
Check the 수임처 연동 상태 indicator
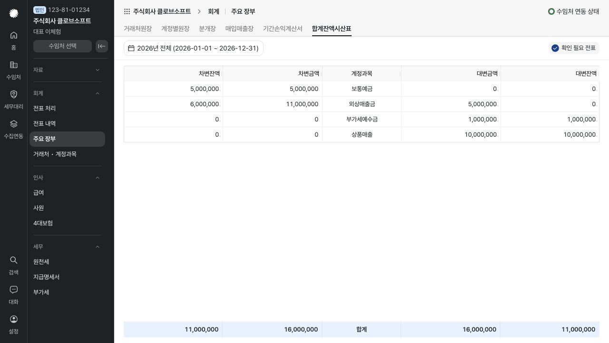click(x=574, y=11)
